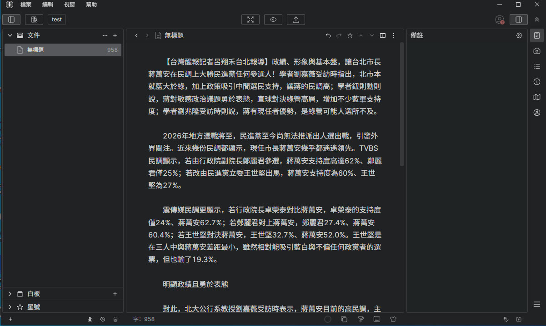Image resolution: width=546 pixels, height=326 pixels.
Task: Open the more options three-dot button
Action: pyautogui.click(x=393, y=35)
